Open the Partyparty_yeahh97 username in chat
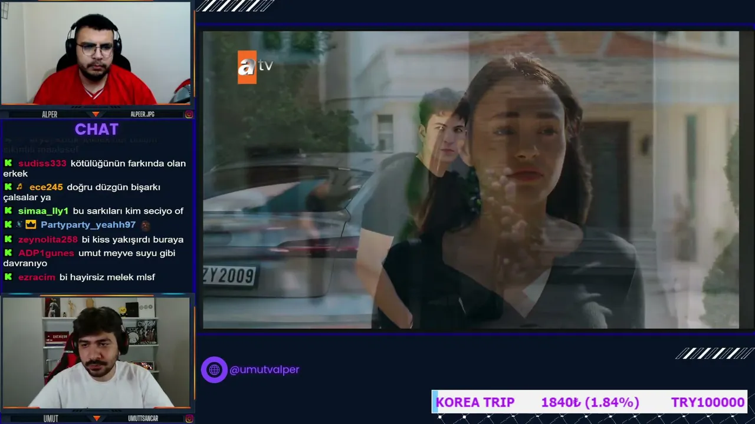 [88, 224]
